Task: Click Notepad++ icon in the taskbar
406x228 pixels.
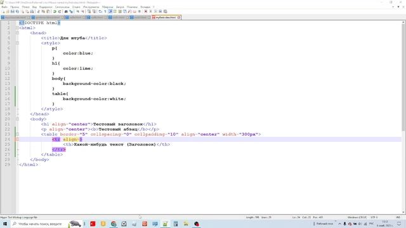Action: coord(165,224)
